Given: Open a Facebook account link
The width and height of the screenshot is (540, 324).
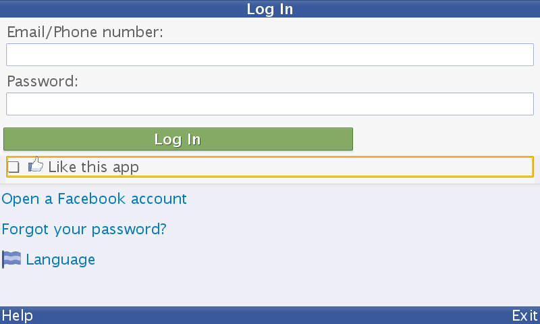Looking at the screenshot, I should 94,199.
